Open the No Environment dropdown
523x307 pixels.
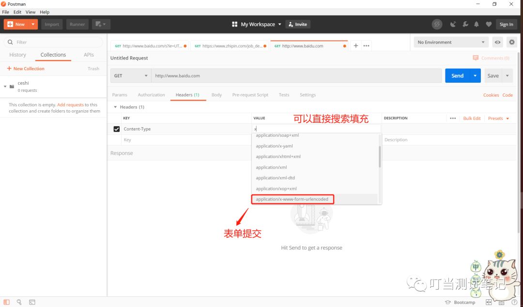click(451, 42)
